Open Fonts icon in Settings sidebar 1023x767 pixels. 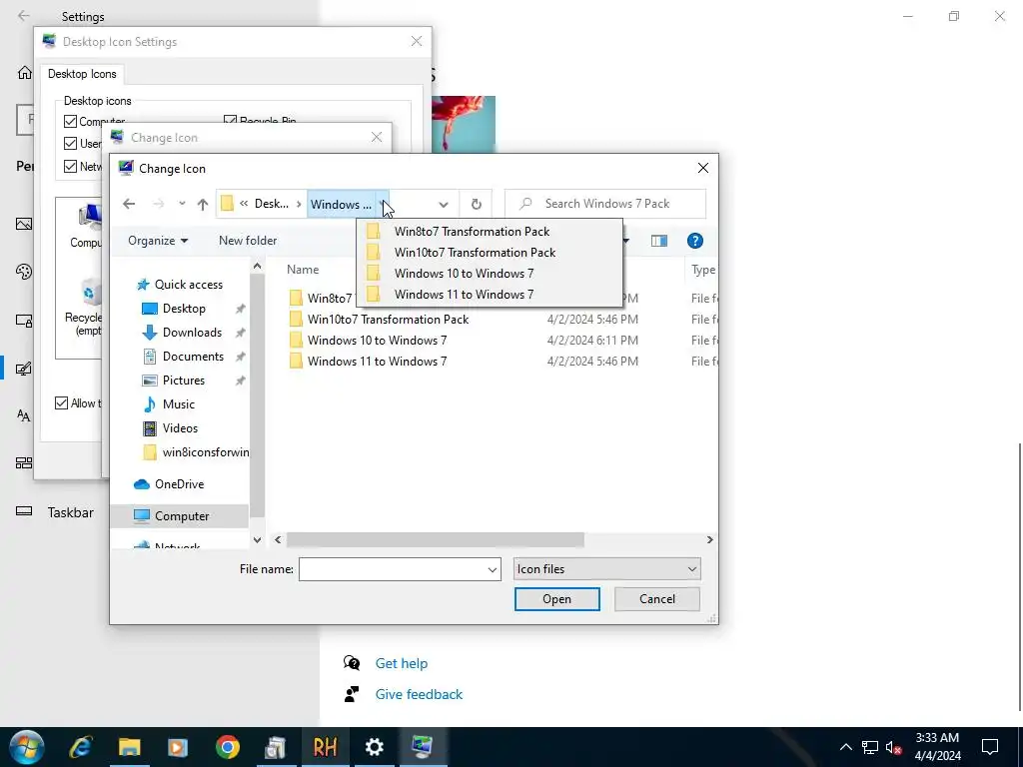point(24,415)
